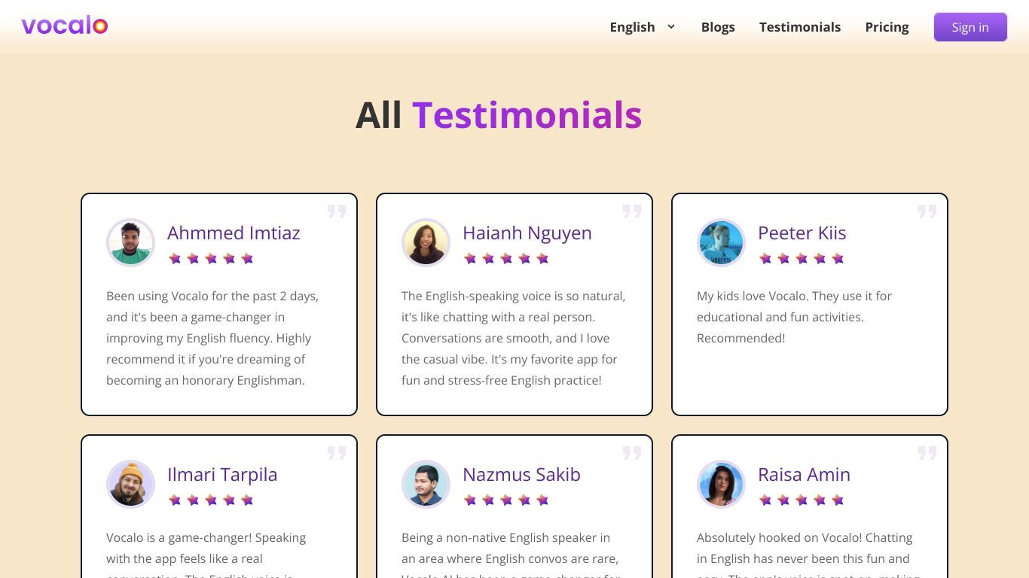The height and width of the screenshot is (578, 1029).
Task: Click third star under Ahmmed Imtiaz
Action: tap(211, 258)
